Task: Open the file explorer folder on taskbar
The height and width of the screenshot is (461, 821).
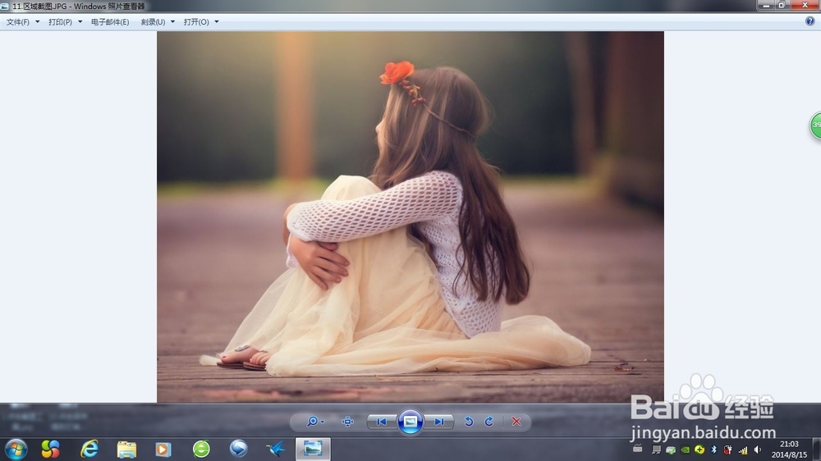Action: click(126, 449)
